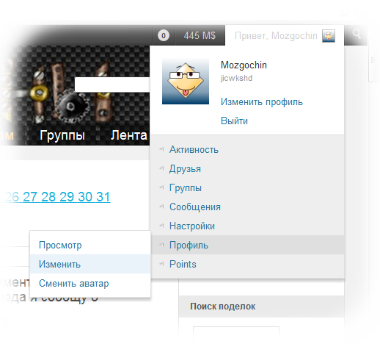
Task: Choose Сменить аватар in the submenu
Action: pos(90,283)
